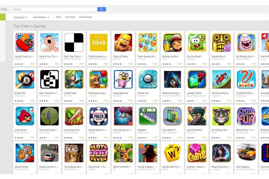This screenshot has width=269, height=179.
Task: Open the My Talking Tom icon
Action: 222,116
